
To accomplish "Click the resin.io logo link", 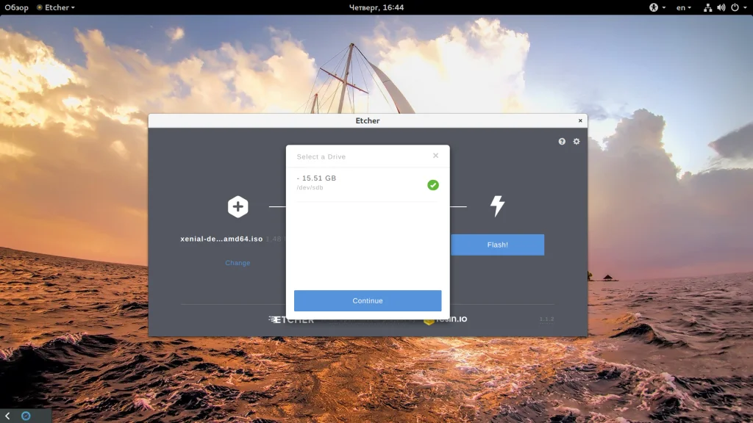I will pyautogui.click(x=445, y=319).
